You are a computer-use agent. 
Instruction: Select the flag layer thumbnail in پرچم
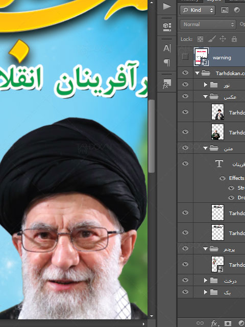[217, 264]
